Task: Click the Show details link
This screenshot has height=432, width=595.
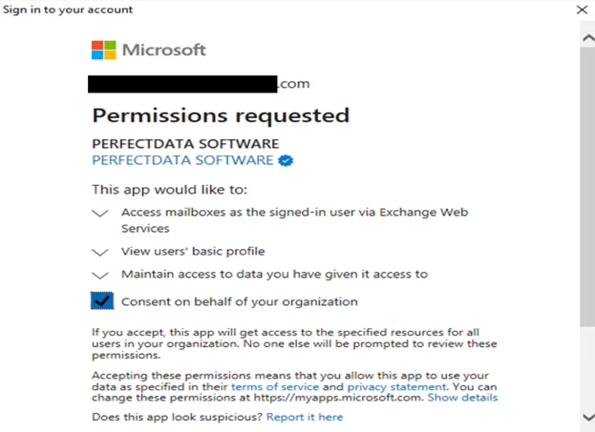Action: pyautogui.click(x=462, y=398)
